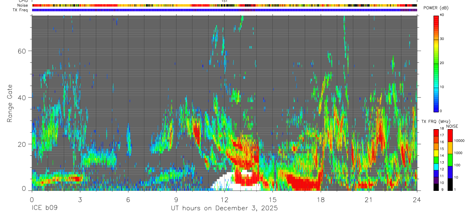Click the '9' tick on the UT hours axis

point(176,199)
